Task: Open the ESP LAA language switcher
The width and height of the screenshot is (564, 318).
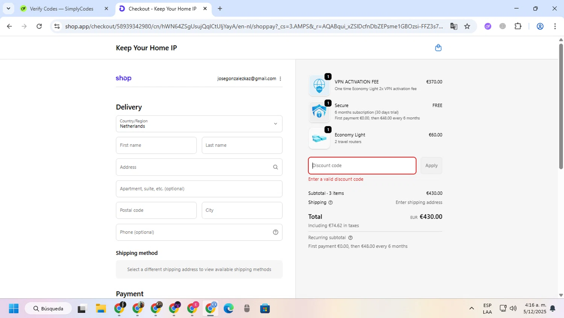Action: (x=487, y=309)
